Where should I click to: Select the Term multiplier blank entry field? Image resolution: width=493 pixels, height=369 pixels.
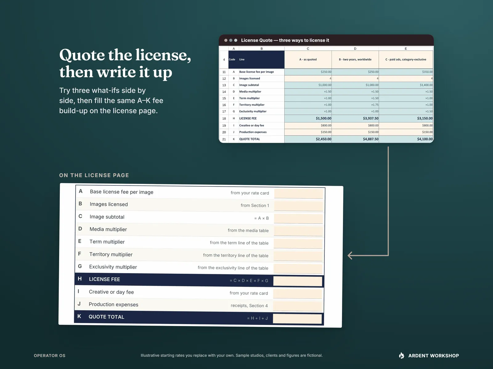click(298, 244)
